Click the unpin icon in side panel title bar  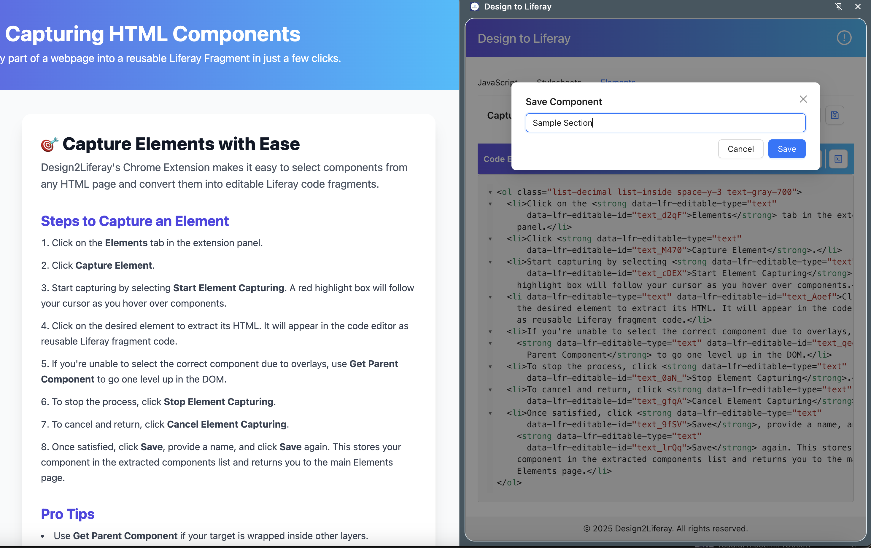coord(838,7)
